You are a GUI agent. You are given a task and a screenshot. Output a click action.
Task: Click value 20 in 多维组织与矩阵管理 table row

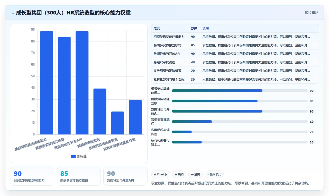(193, 71)
